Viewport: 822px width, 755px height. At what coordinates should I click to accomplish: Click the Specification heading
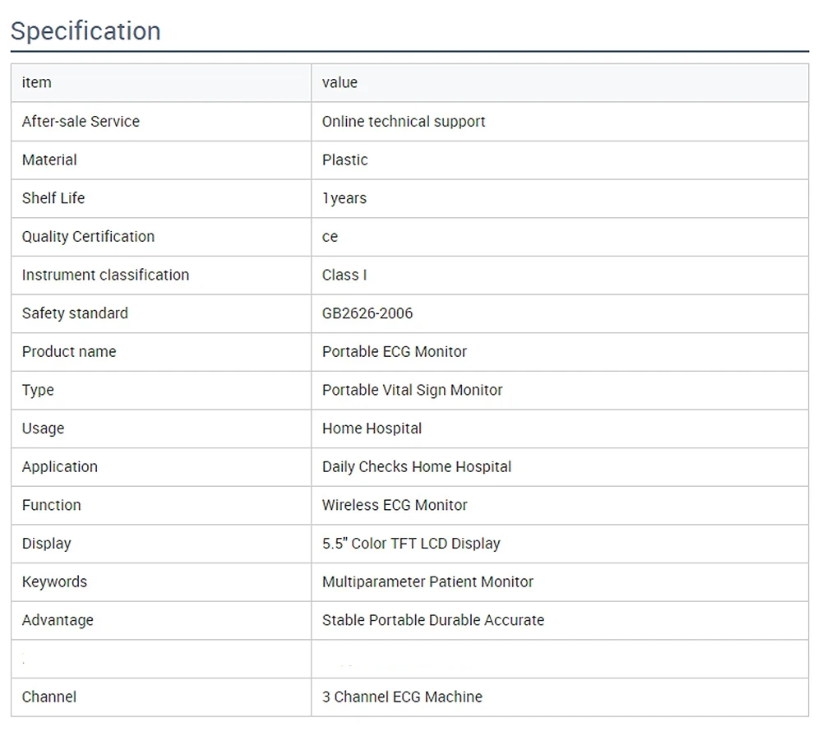point(85,31)
